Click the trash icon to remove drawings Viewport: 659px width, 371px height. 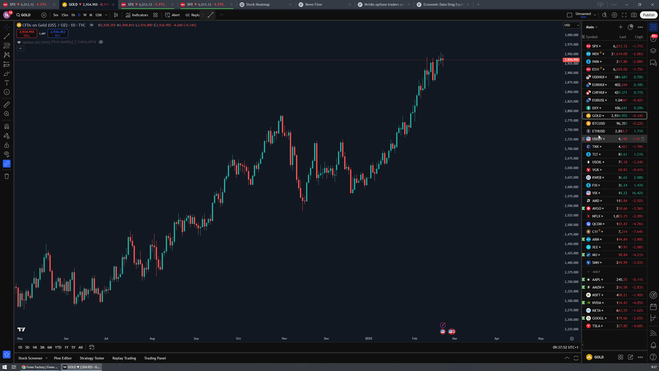7,176
